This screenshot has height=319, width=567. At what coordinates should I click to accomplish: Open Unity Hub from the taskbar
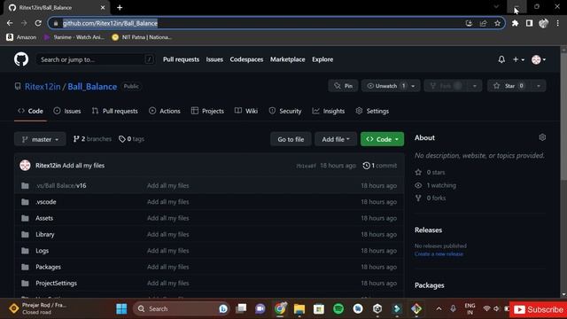pyautogui.click(x=377, y=308)
